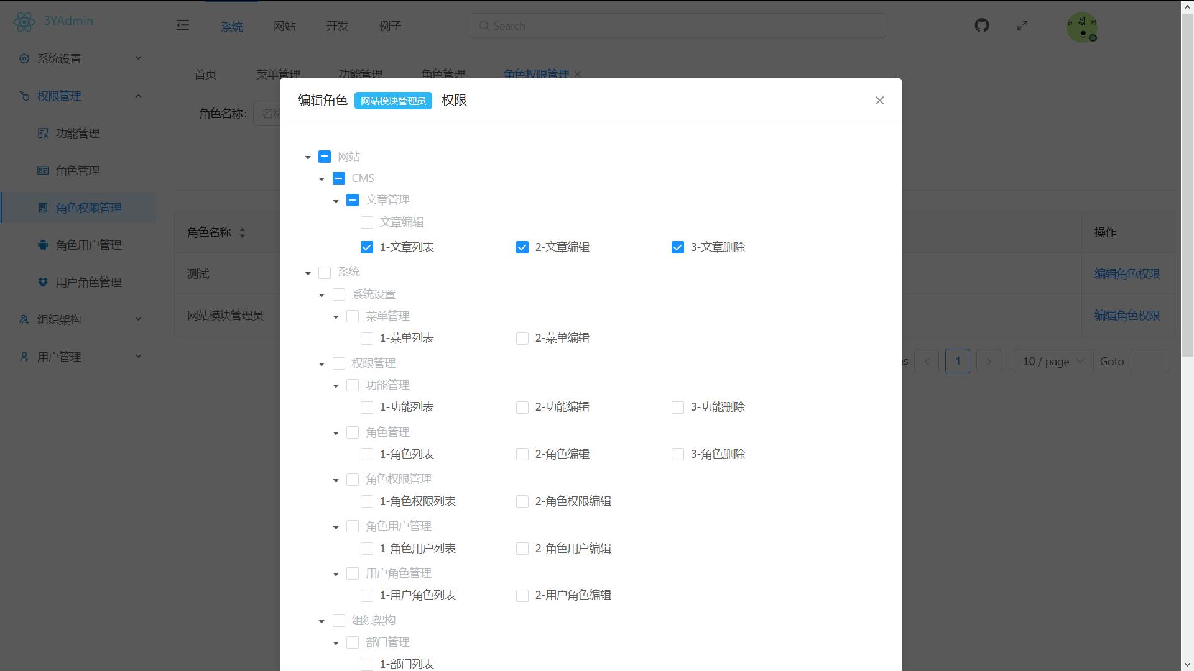Check the 文章编辑 checkbox under 文章管理
1194x671 pixels.
(x=367, y=222)
